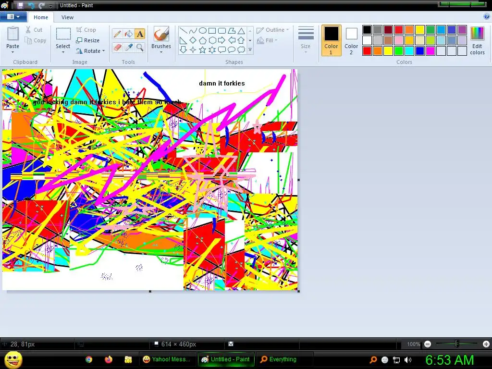Screen dimensions: 492x369
Task: Select the Color picker eyedropper tool
Action: (x=129, y=48)
